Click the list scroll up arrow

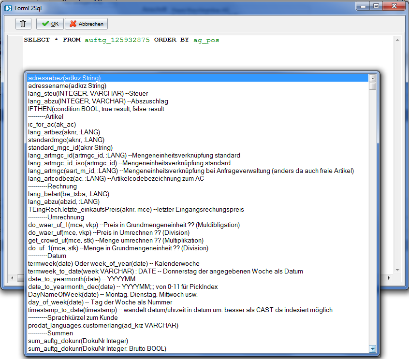[372, 78]
